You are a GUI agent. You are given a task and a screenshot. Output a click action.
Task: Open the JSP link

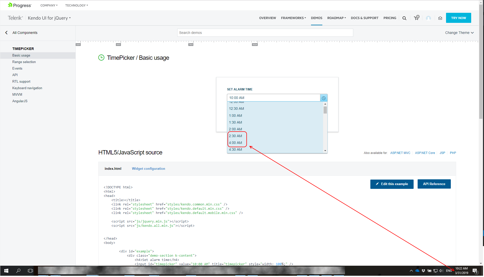442,153
